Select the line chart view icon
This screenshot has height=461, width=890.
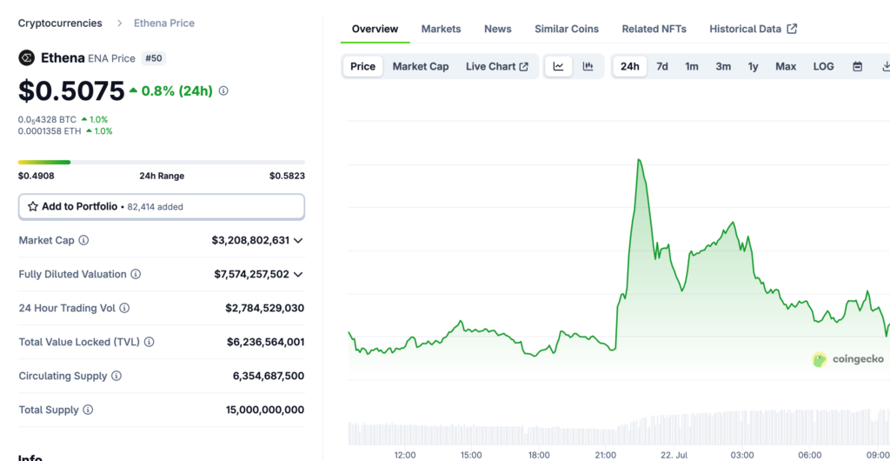click(x=558, y=66)
